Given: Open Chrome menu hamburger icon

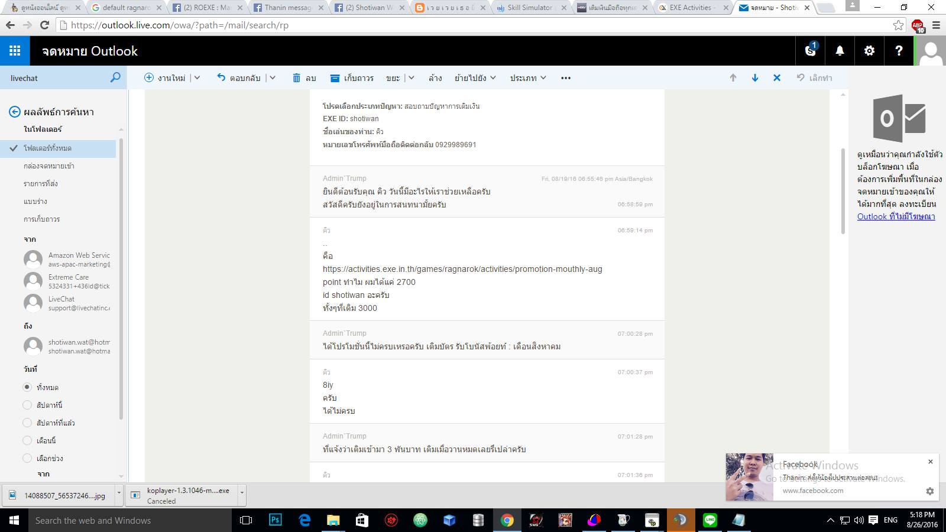Looking at the screenshot, I should pos(936,25).
